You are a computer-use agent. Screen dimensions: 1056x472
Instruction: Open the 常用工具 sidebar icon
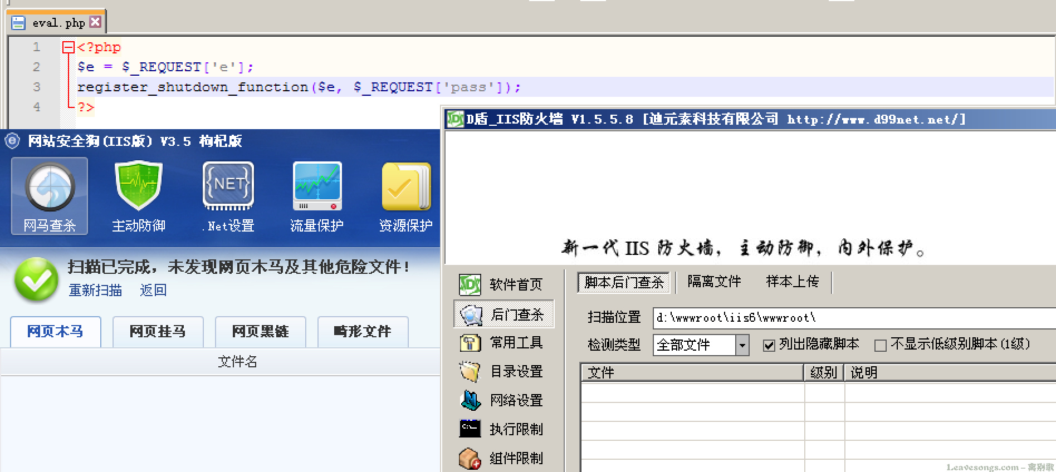470,343
